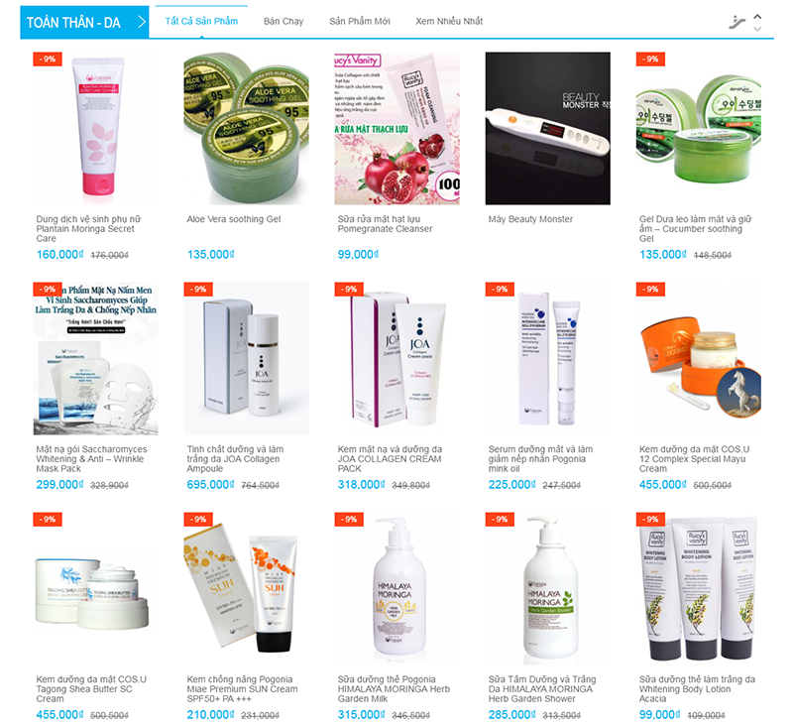Click the up chevron arrow at top right

point(757,17)
